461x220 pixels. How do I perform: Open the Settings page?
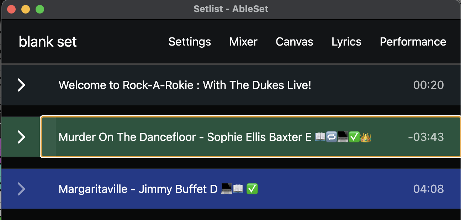[x=190, y=42]
